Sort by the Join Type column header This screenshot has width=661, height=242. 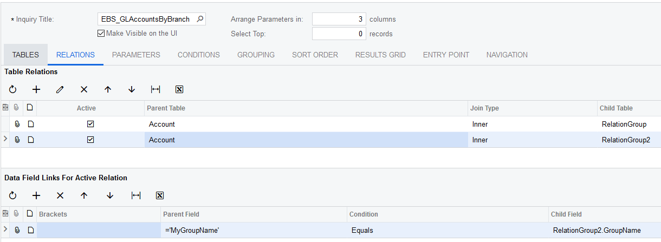tap(484, 108)
